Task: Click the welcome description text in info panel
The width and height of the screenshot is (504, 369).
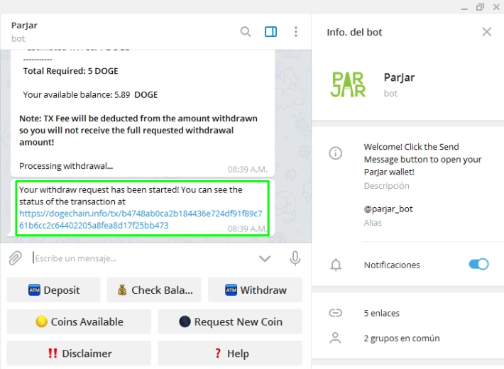Action: (x=422, y=160)
